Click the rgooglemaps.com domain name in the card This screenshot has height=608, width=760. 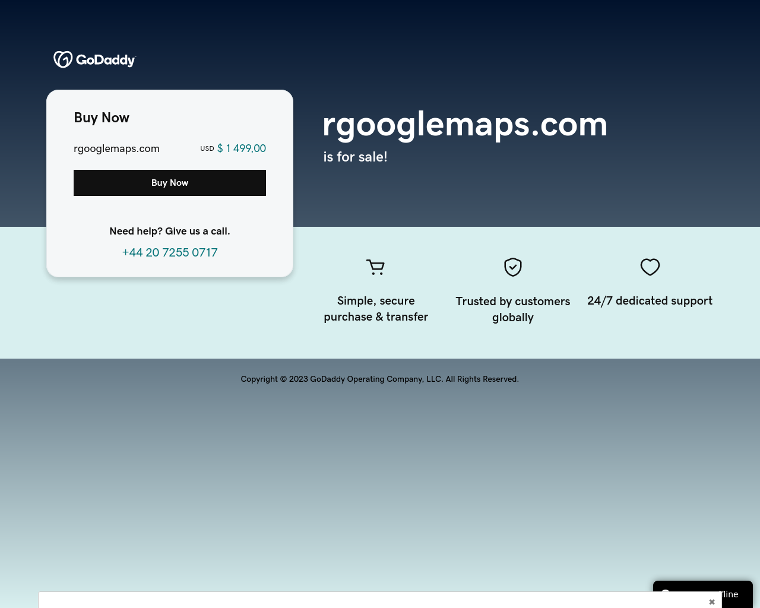pyautogui.click(x=116, y=148)
